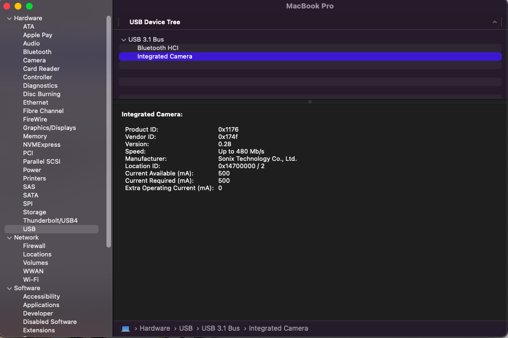Open Thunderbolt/USB4 in the sidebar
The width and height of the screenshot is (508, 338).
click(50, 220)
